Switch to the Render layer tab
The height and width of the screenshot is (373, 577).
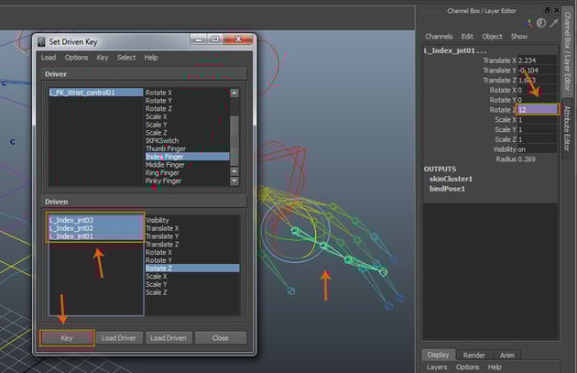[x=474, y=355]
